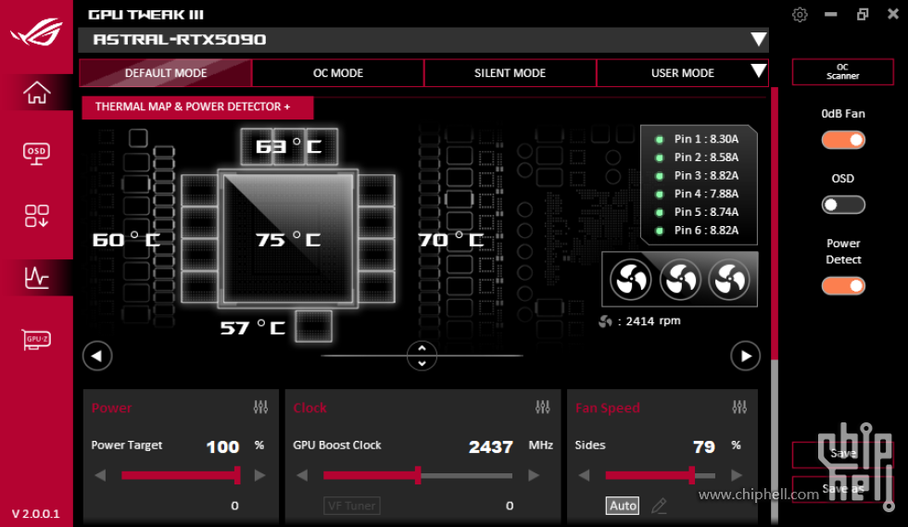Toggle the thermal map collapse chevron

coord(422,356)
